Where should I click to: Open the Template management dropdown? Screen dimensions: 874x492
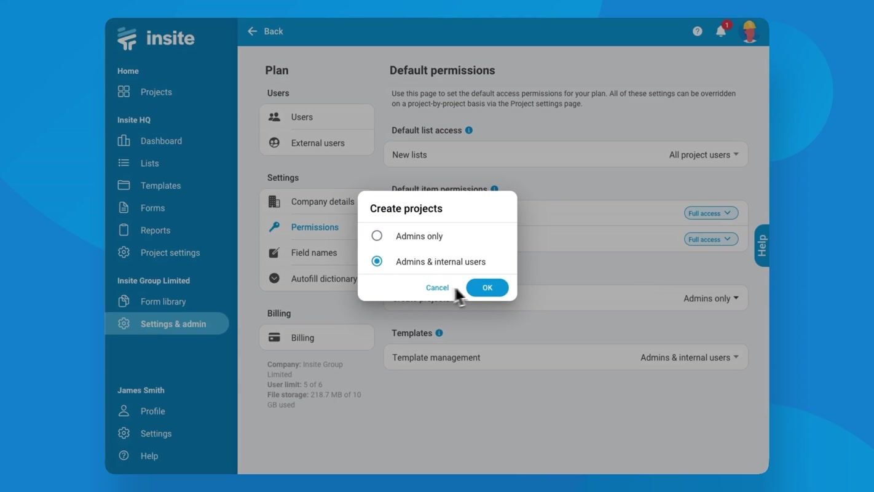689,357
